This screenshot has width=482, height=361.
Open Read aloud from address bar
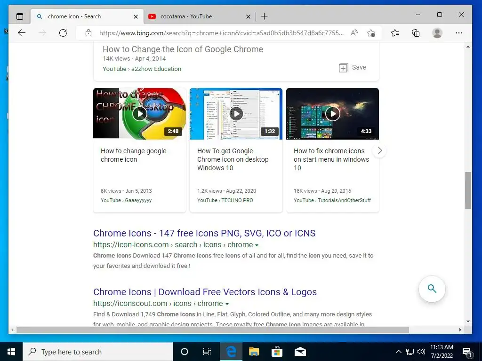tap(354, 33)
